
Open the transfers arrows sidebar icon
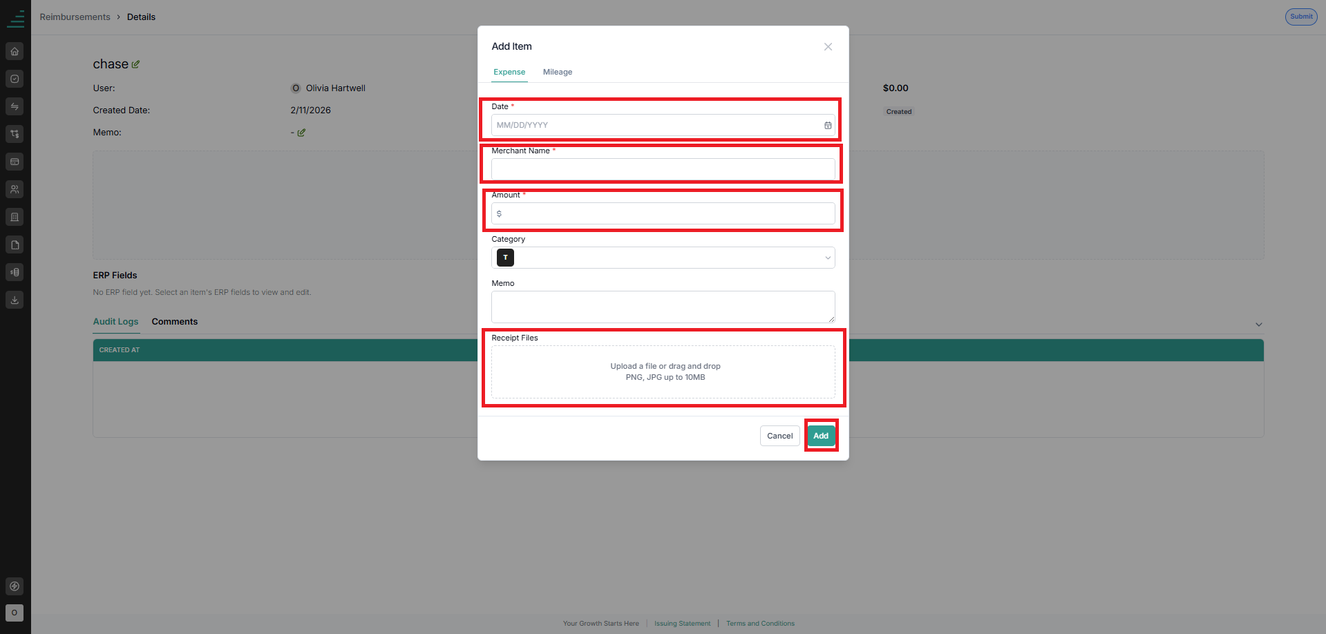click(x=15, y=106)
